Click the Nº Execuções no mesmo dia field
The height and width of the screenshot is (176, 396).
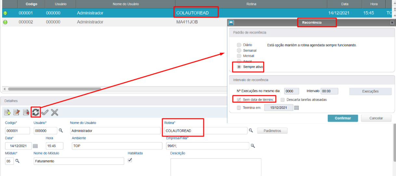coord(291,91)
